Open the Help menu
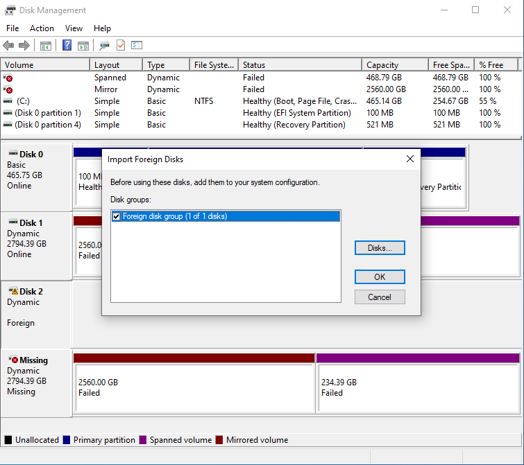524x465 pixels. 102,28
